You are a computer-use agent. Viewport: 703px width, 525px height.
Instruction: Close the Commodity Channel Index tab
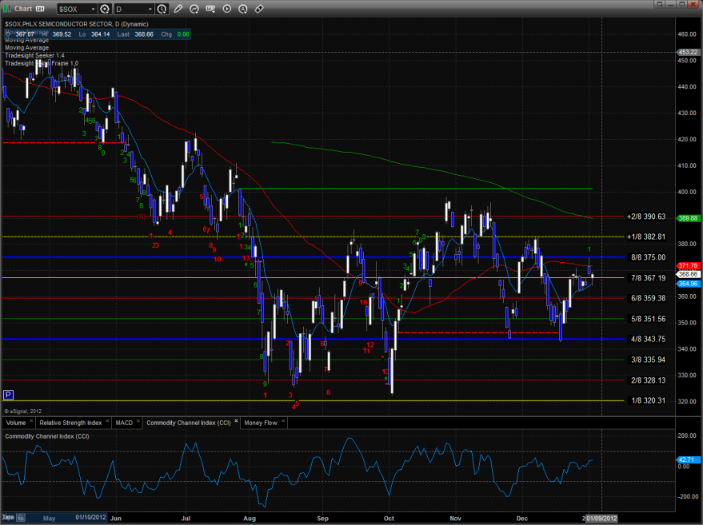236,421
